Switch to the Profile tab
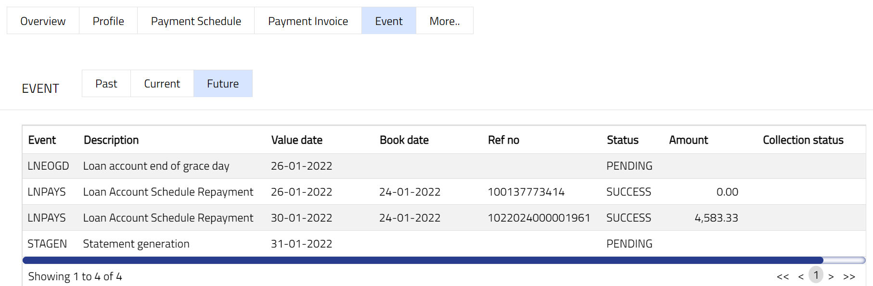This screenshot has width=873, height=286. tap(108, 21)
